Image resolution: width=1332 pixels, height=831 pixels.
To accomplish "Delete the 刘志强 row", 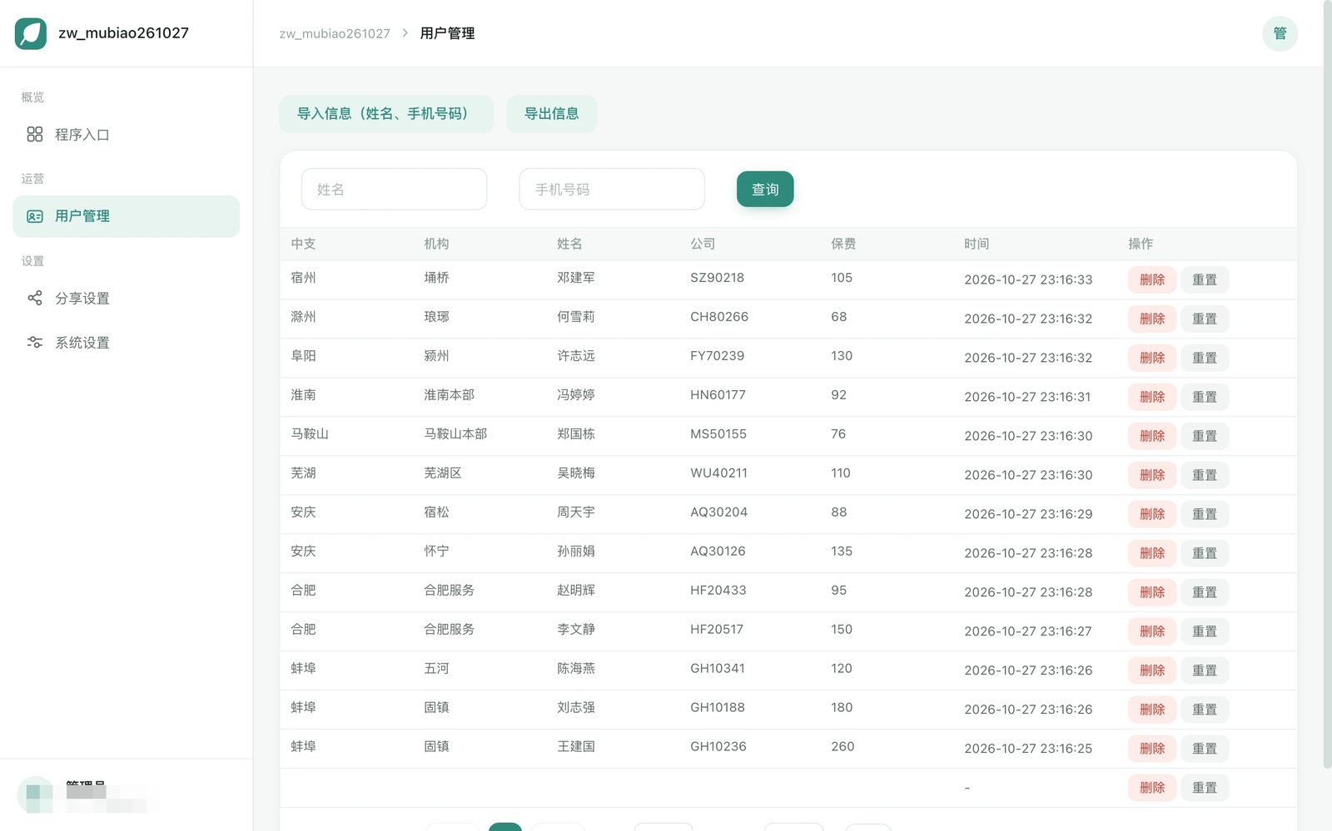I will (x=1152, y=710).
